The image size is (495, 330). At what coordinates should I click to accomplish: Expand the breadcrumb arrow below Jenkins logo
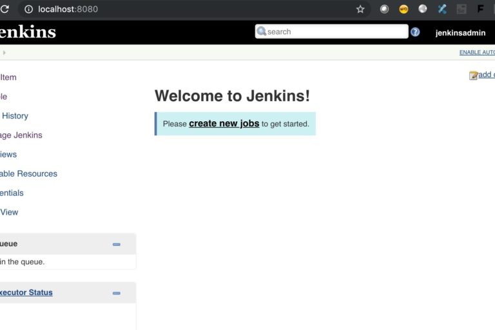[4, 52]
